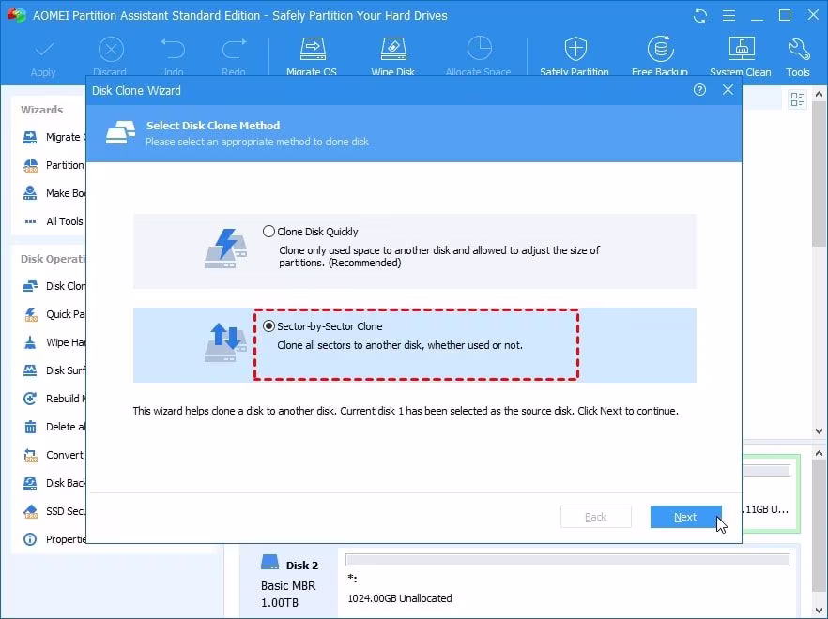Click the Clone Disk Quickly description text
This screenshot has height=619, width=828.
tap(439, 256)
